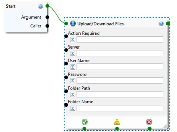Click the green checkmark success icon
Viewport: 177px width, 132px height.
(85, 122)
